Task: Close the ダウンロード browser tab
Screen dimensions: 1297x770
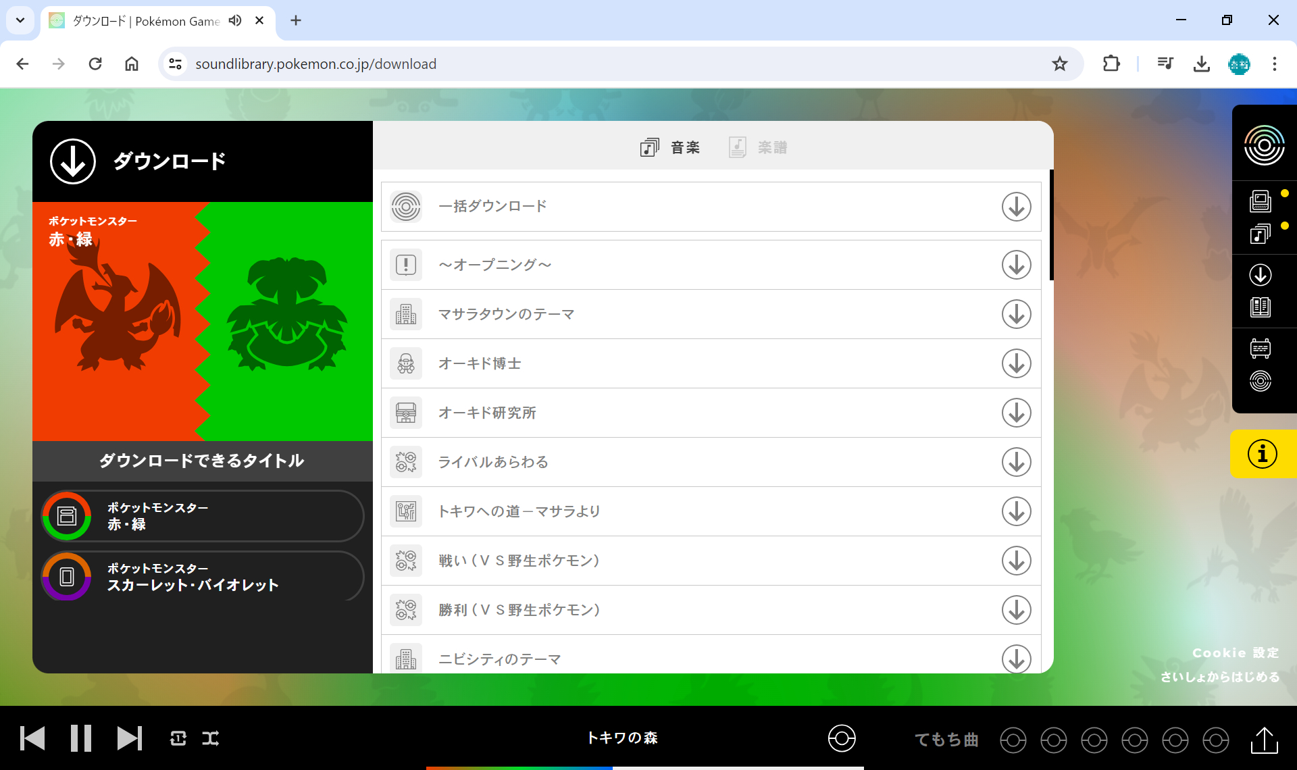Action: [259, 20]
